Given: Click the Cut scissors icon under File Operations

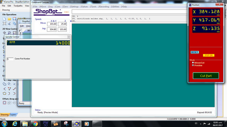Looking at the screenshot, I should 10,24.
